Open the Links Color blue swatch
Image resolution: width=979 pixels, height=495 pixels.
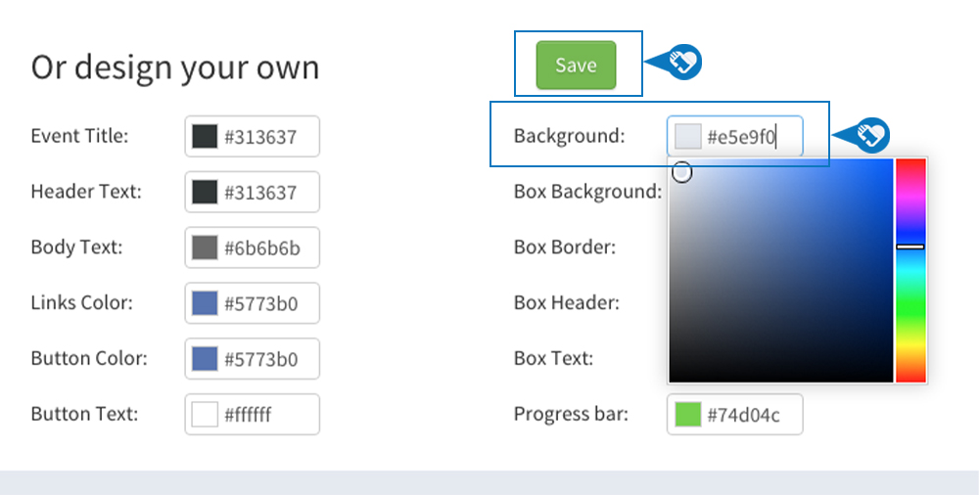[205, 302]
